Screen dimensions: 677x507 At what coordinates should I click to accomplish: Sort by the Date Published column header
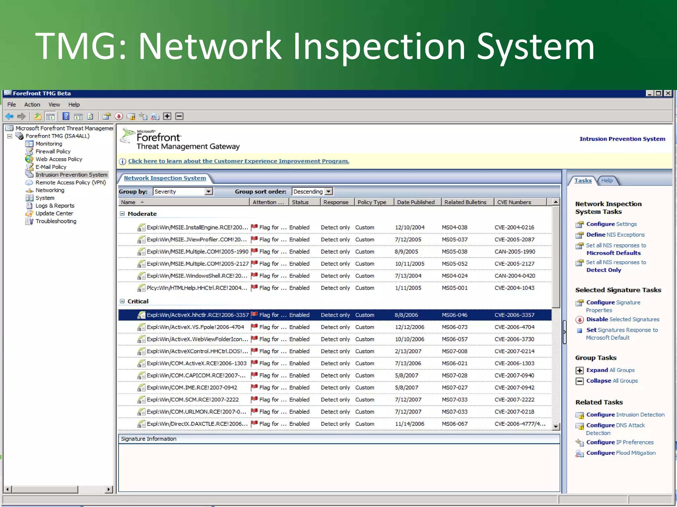(418, 202)
